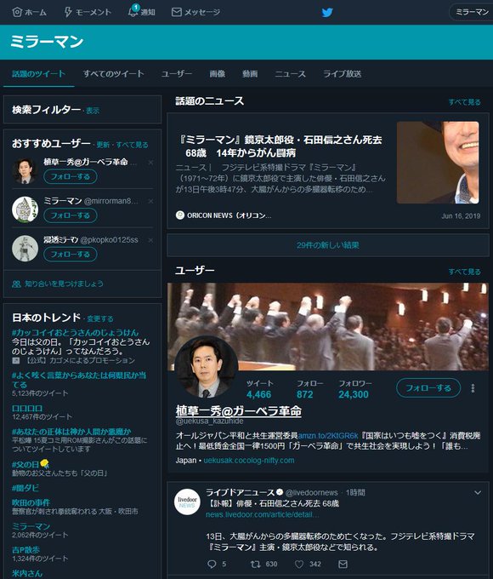493x579 pixels.
Task: Switch to 動画 tab
Action: [250, 74]
